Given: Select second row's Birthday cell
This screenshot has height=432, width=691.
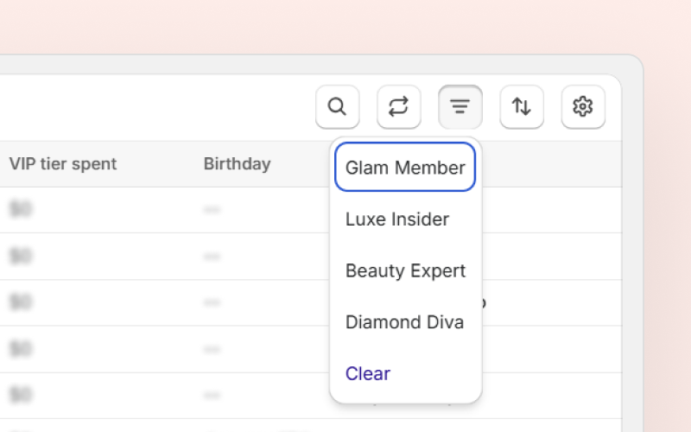Looking at the screenshot, I should [212, 257].
